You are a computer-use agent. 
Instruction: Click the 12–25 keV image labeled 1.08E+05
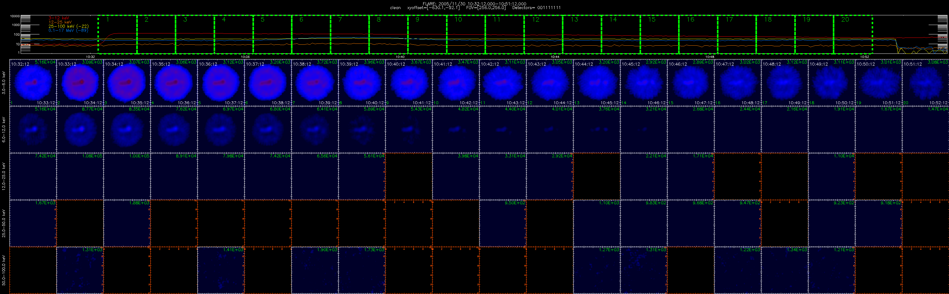pos(80,176)
